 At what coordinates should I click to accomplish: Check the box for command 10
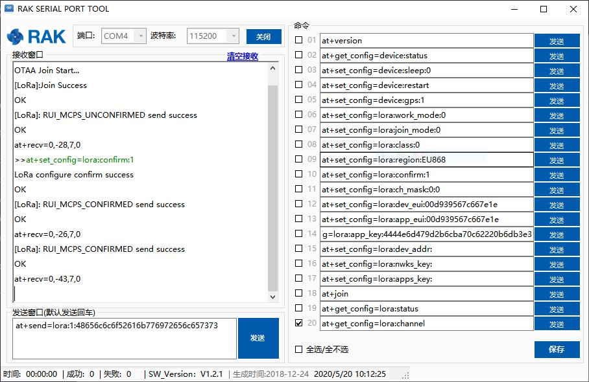tap(298, 174)
